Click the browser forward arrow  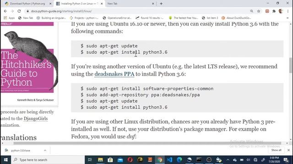[x=12, y=11]
